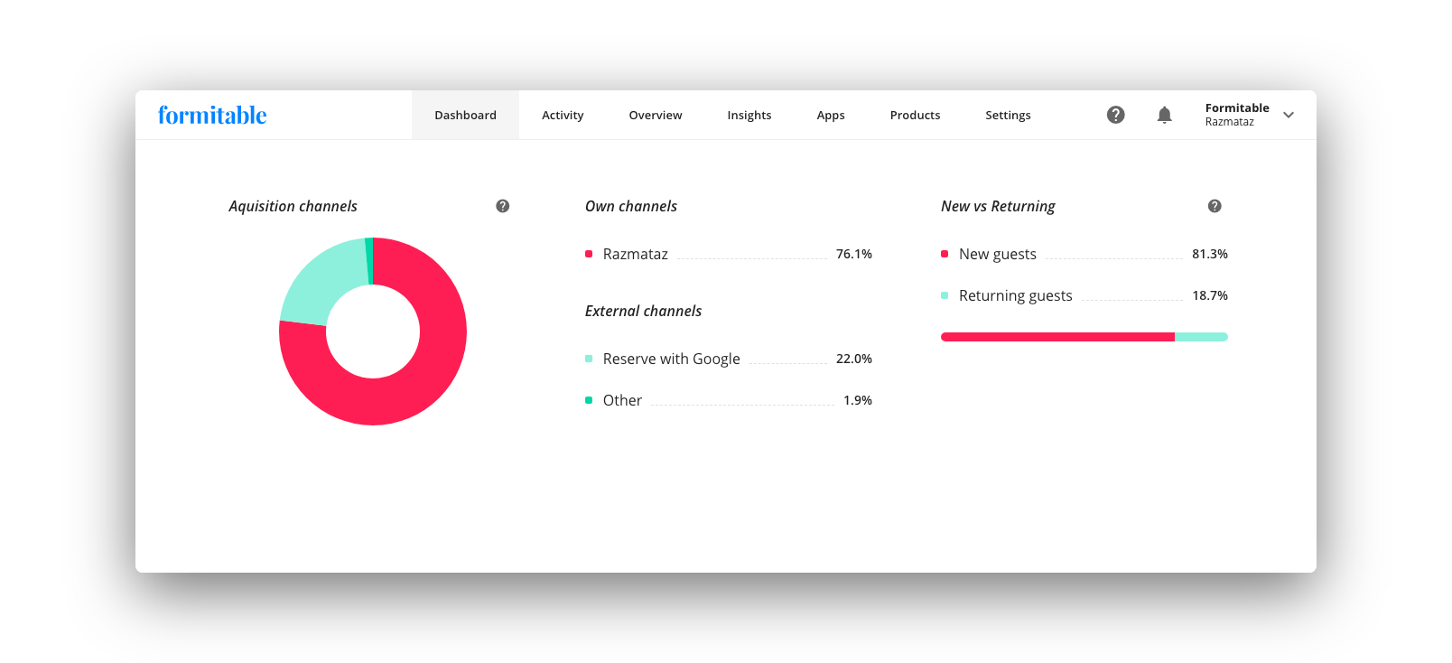Click the red portion of the guests bar
Viewport: 1452px width, 663px height.
(1057, 337)
